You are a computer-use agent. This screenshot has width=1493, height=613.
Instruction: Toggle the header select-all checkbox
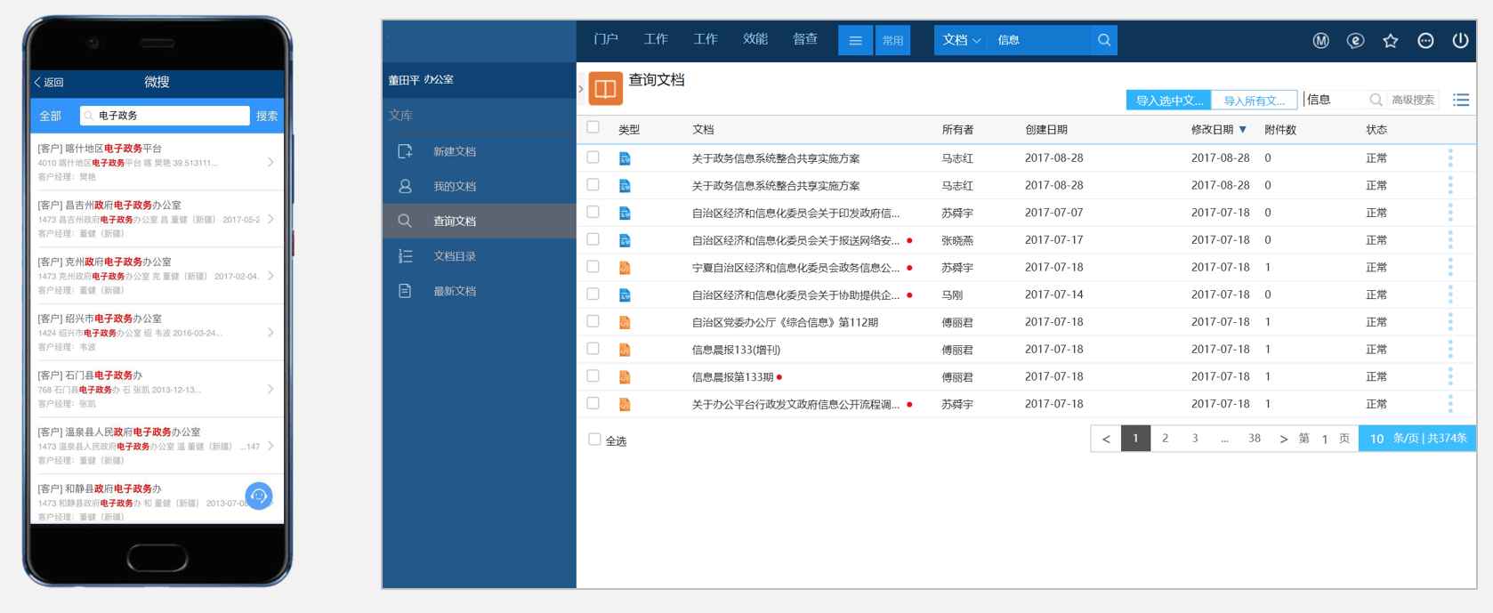593,128
